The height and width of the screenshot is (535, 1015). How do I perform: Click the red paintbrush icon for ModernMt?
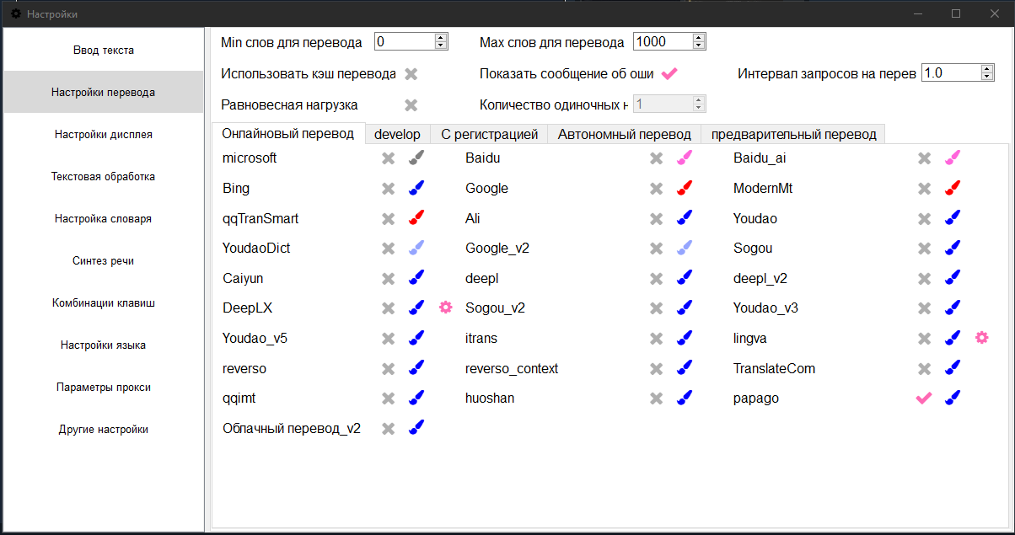click(953, 188)
